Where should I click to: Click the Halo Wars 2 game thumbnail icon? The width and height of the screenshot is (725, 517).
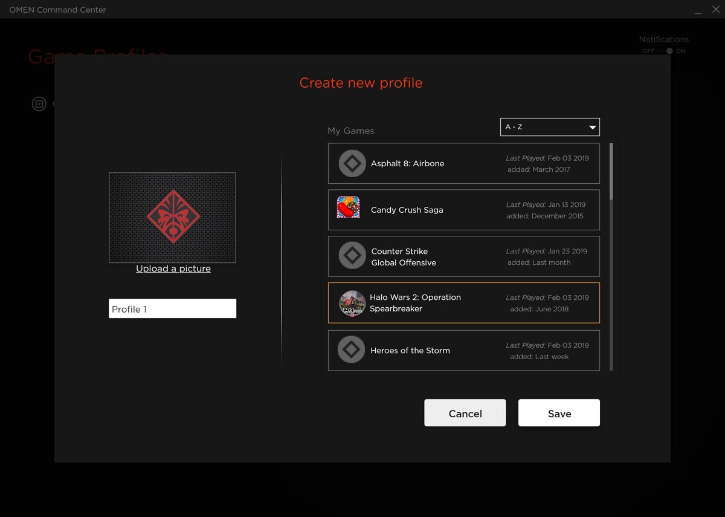coord(352,302)
